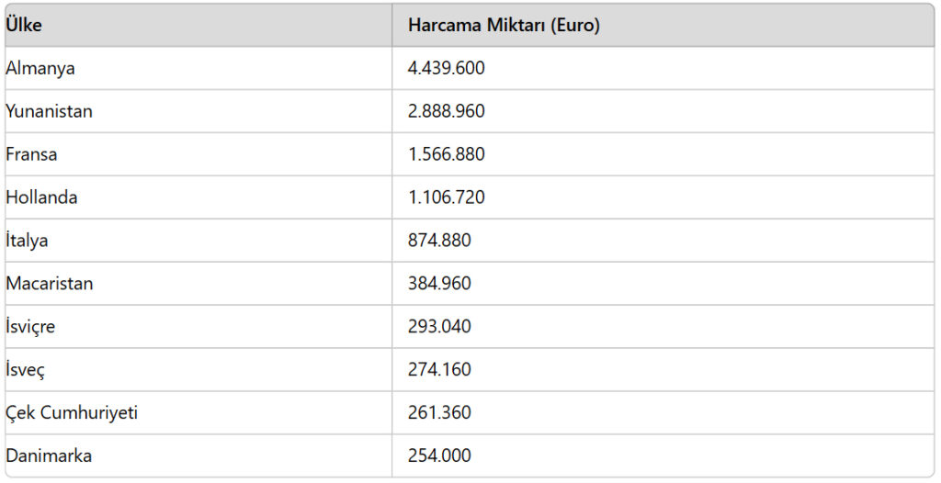Click the İsveç row label
Image resolution: width=941 pixels, height=483 pixels.
[25, 370]
